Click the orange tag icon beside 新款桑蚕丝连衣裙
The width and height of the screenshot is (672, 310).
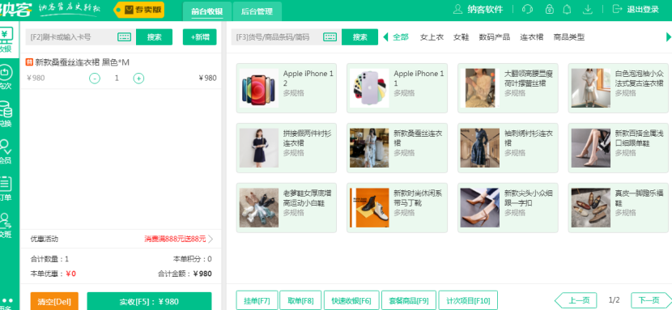(30, 62)
